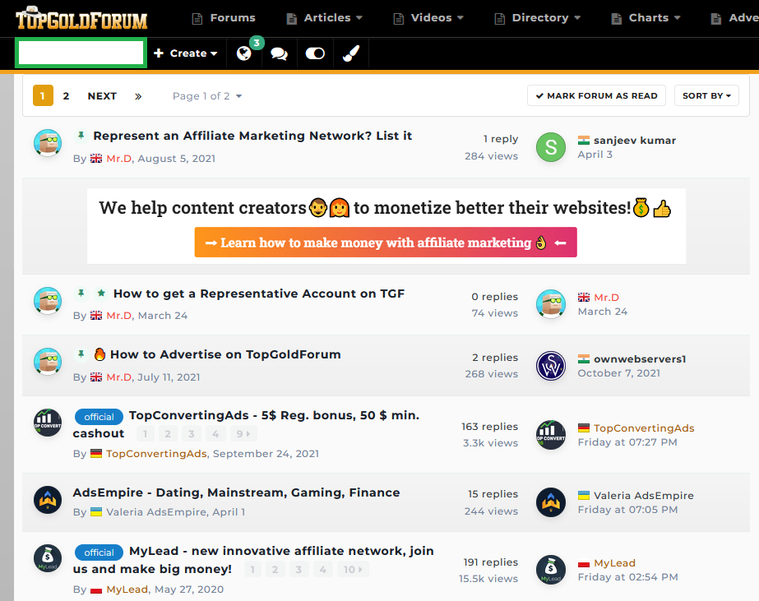This screenshot has width=759, height=601.
Task: Jump to last page double-arrow icon
Action: coord(138,96)
